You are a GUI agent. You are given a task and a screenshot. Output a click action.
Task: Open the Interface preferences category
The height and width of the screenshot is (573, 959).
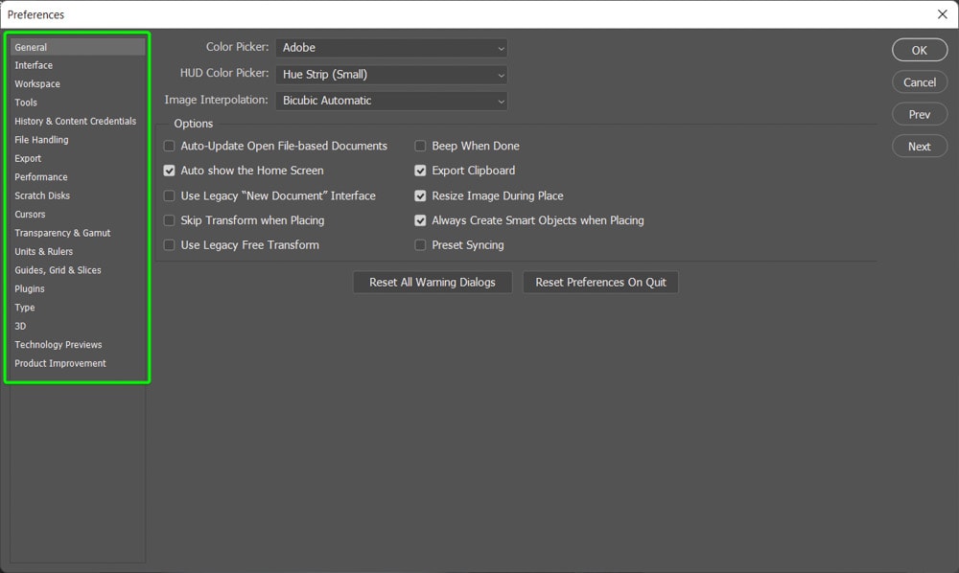[x=78, y=65]
